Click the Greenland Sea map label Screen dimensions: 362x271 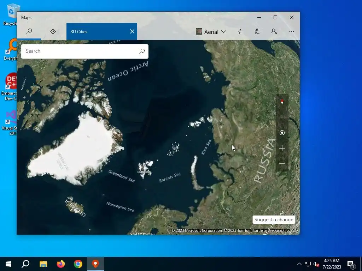point(122,176)
